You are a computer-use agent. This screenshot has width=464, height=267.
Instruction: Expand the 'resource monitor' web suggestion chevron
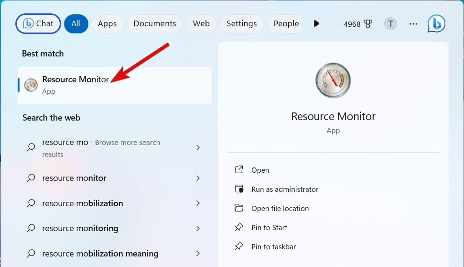click(198, 178)
